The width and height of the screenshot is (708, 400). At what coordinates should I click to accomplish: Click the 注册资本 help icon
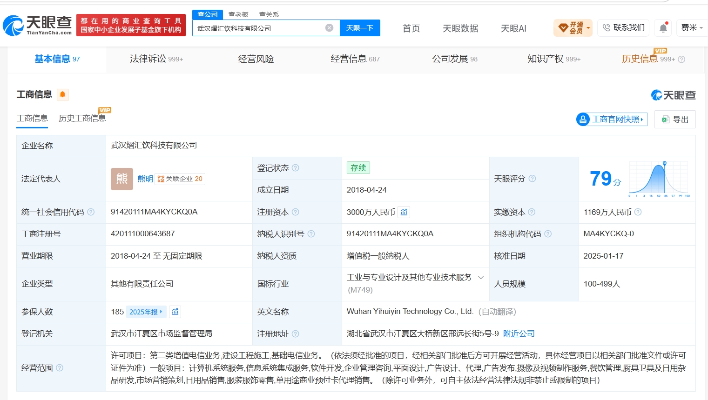[x=295, y=212]
